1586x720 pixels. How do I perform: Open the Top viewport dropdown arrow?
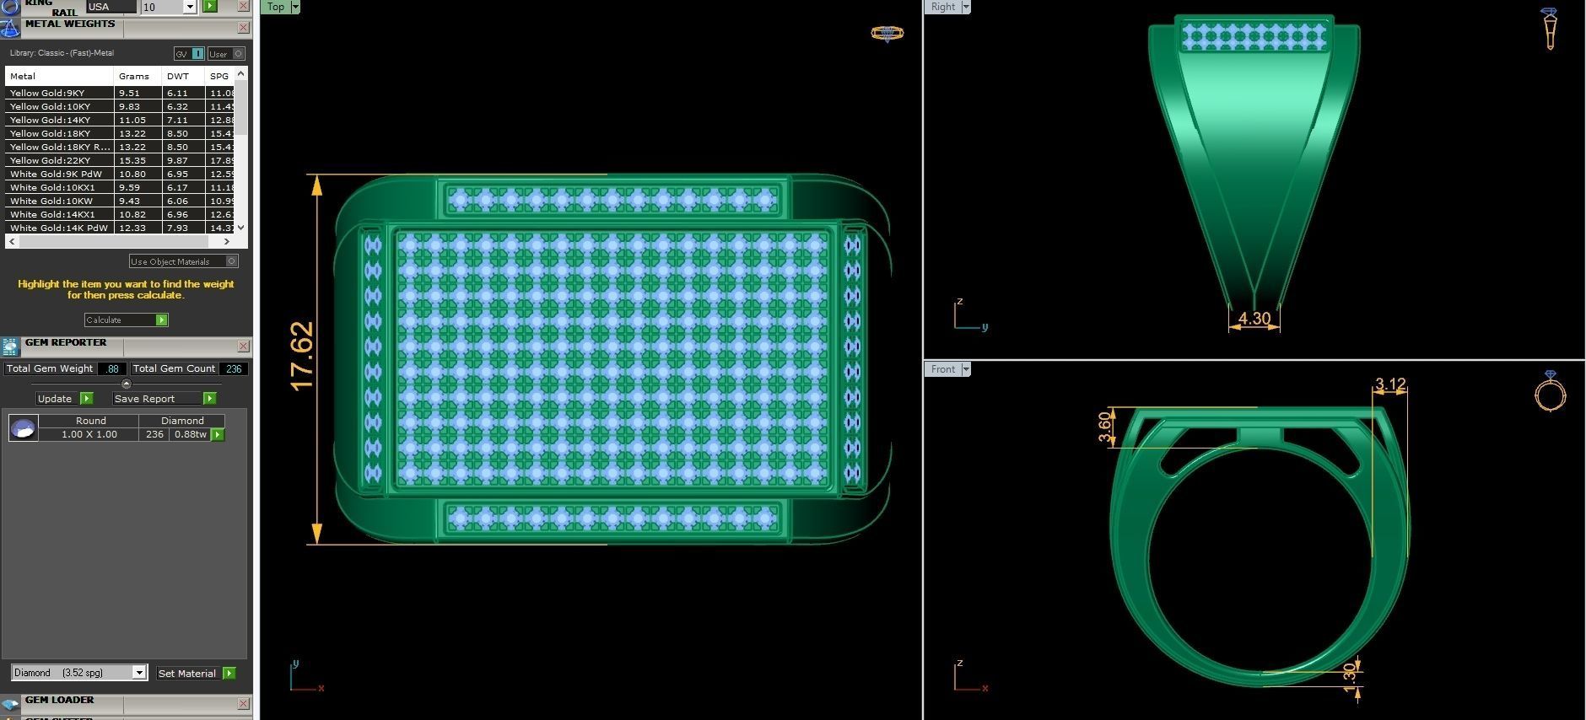pos(295,7)
